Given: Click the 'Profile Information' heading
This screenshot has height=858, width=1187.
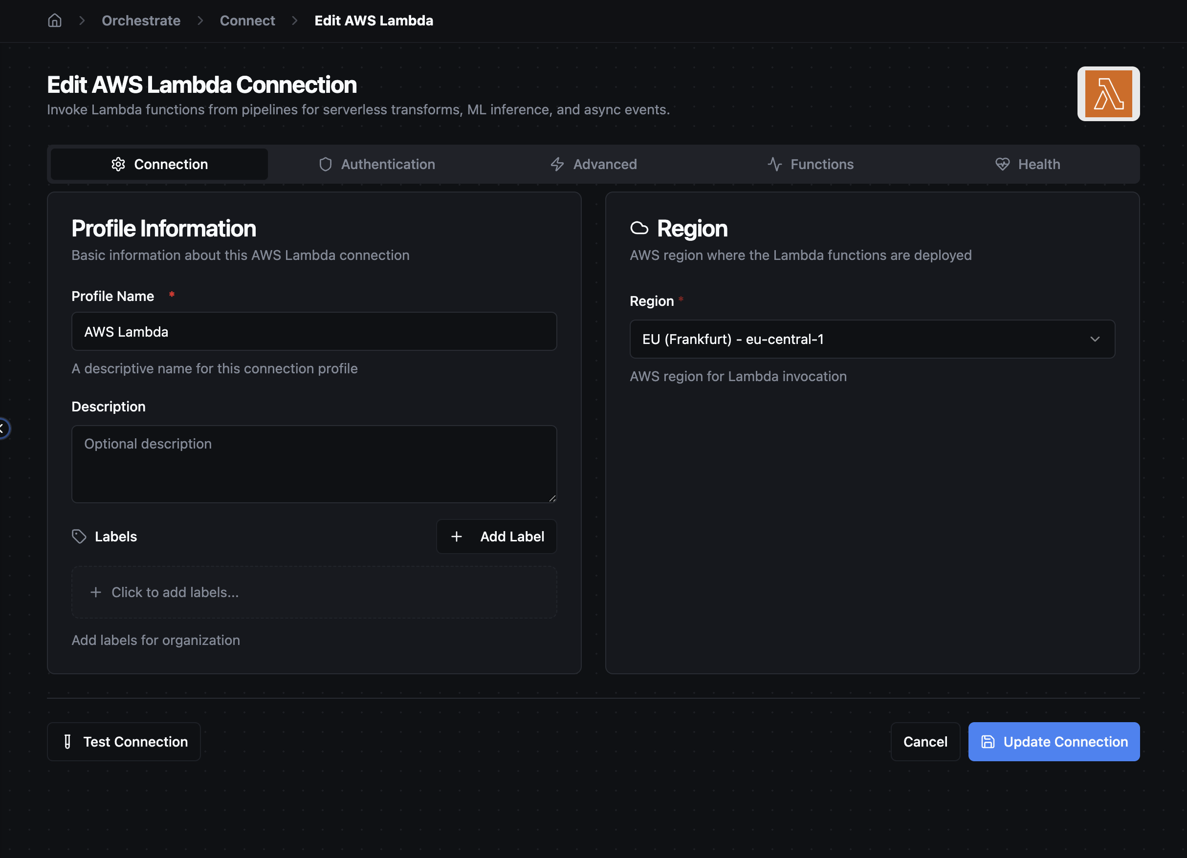Looking at the screenshot, I should point(163,228).
